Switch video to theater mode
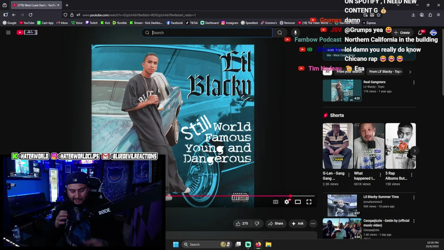Image resolution: width=444 pixels, height=250 pixels. point(298,202)
